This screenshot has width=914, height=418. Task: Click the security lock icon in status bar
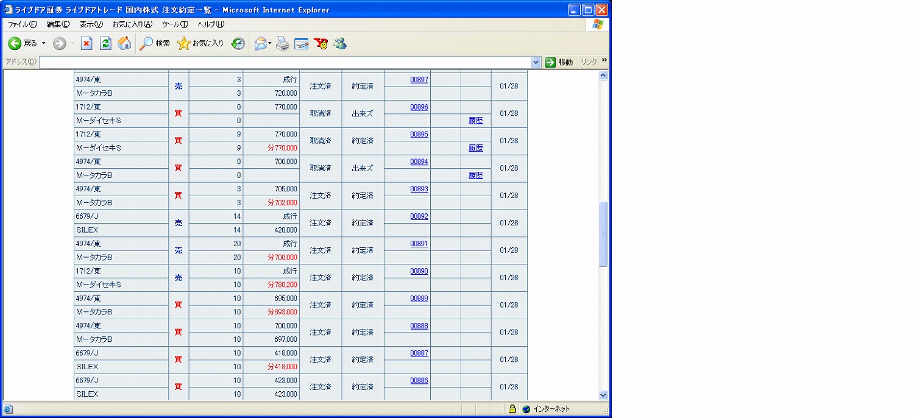point(512,409)
